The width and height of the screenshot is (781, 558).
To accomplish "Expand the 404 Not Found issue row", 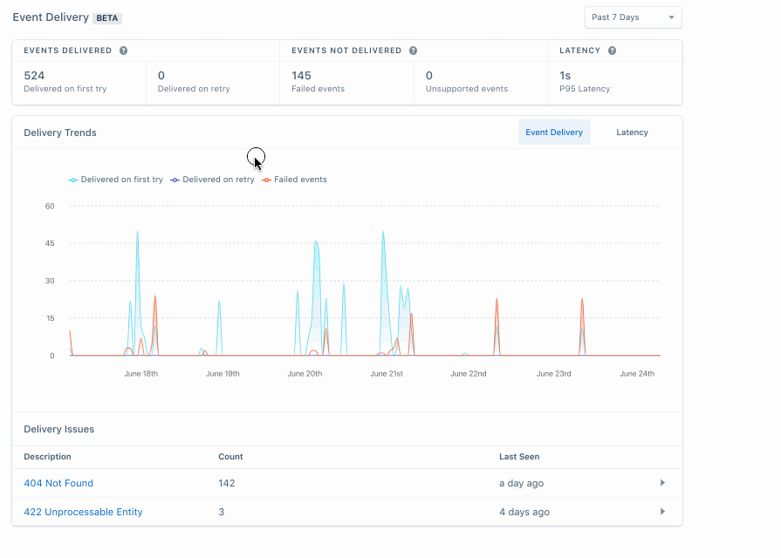I will pos(662,482).
